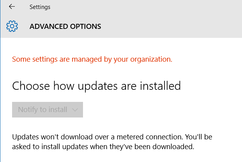Click the metered connection description paragraph

(112, 142)
